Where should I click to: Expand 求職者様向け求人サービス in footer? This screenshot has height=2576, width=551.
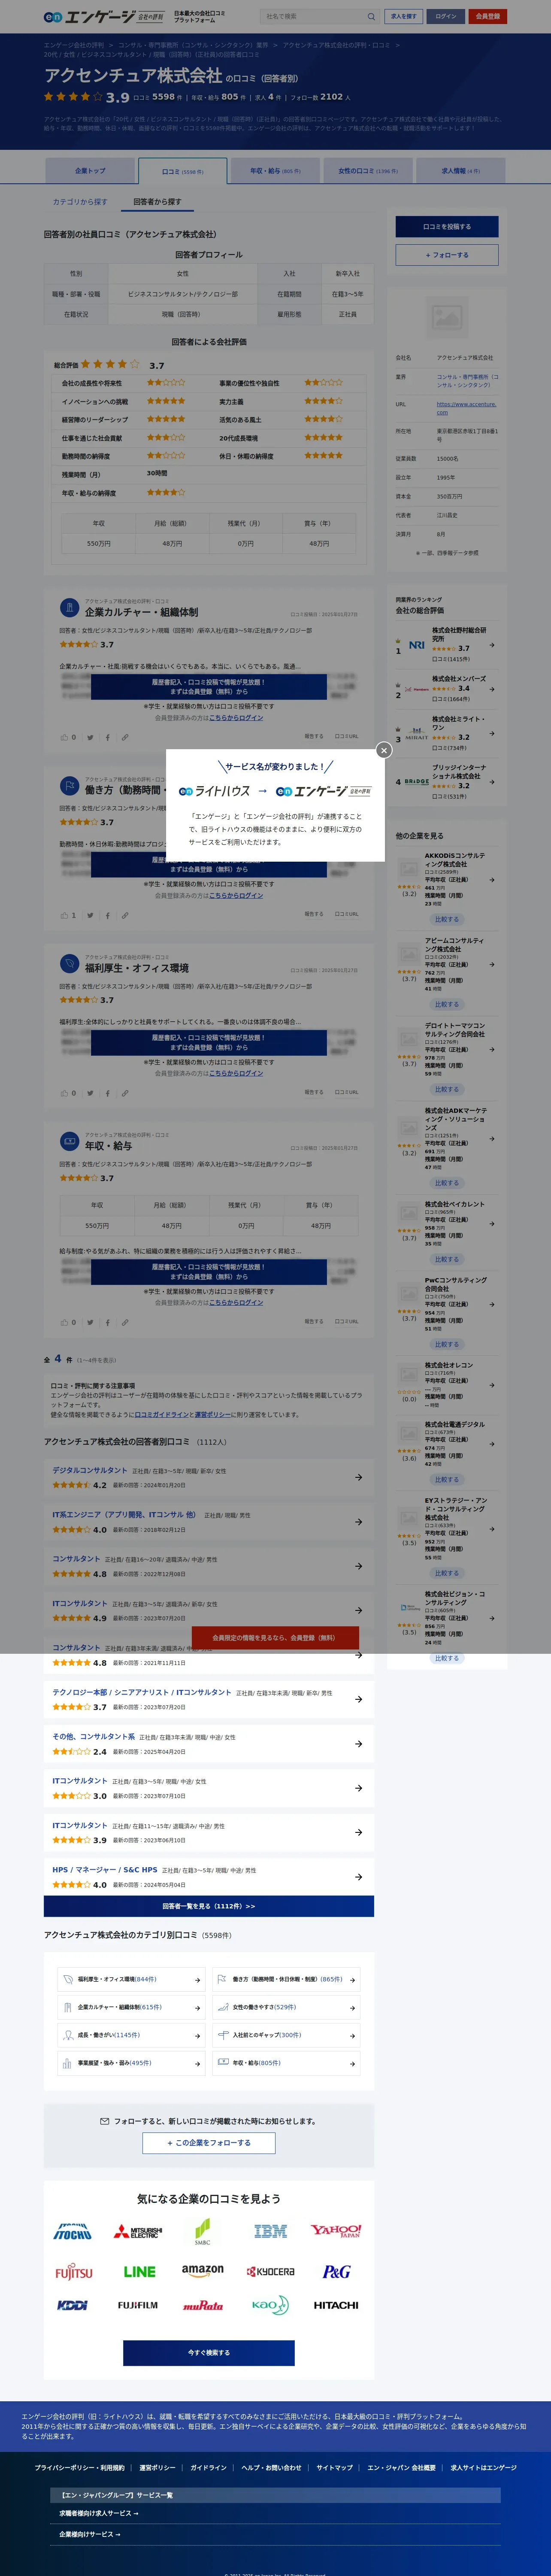tap(275, 2513)
